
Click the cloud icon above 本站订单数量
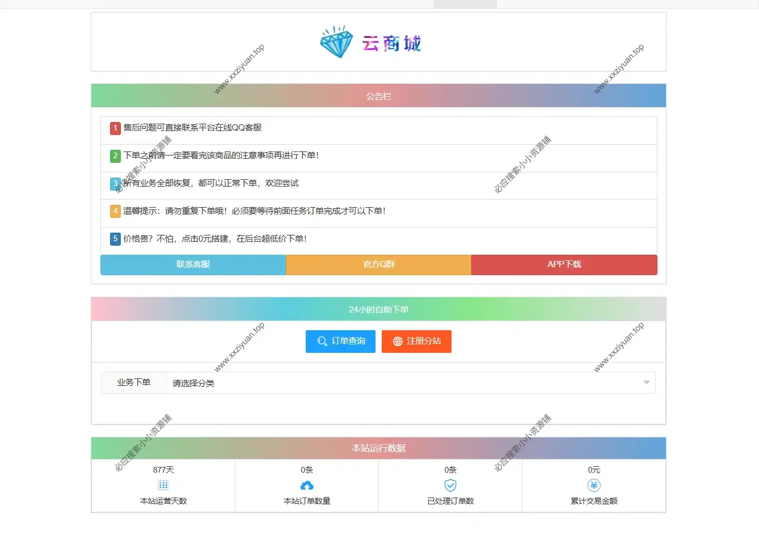pos(306,485)
